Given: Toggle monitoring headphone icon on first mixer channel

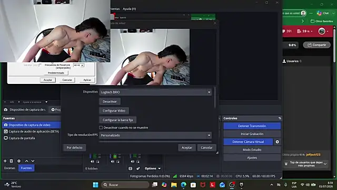Looking at the screenshot, I should click(98, 161).
